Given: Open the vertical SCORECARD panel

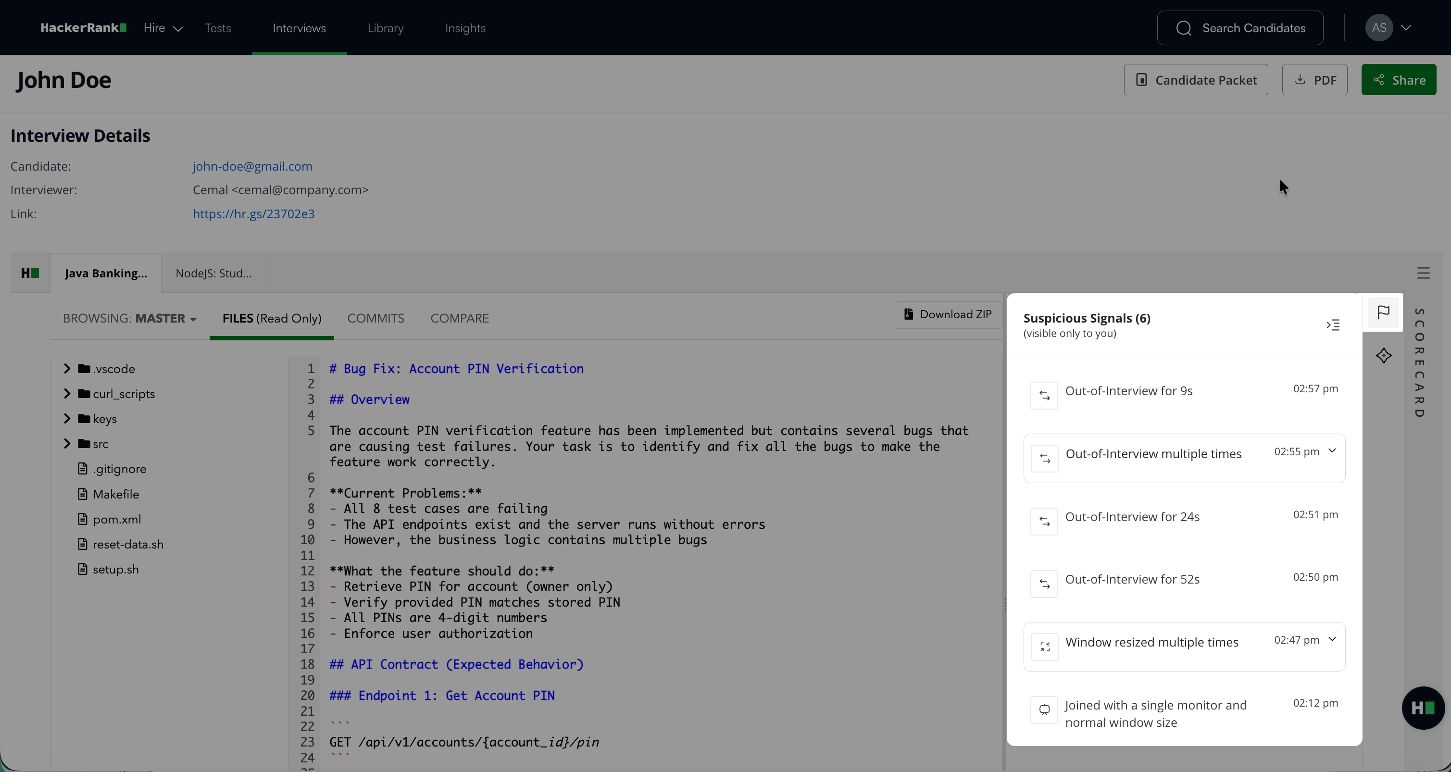Looking at the screenshot, I should [1419, 362].
